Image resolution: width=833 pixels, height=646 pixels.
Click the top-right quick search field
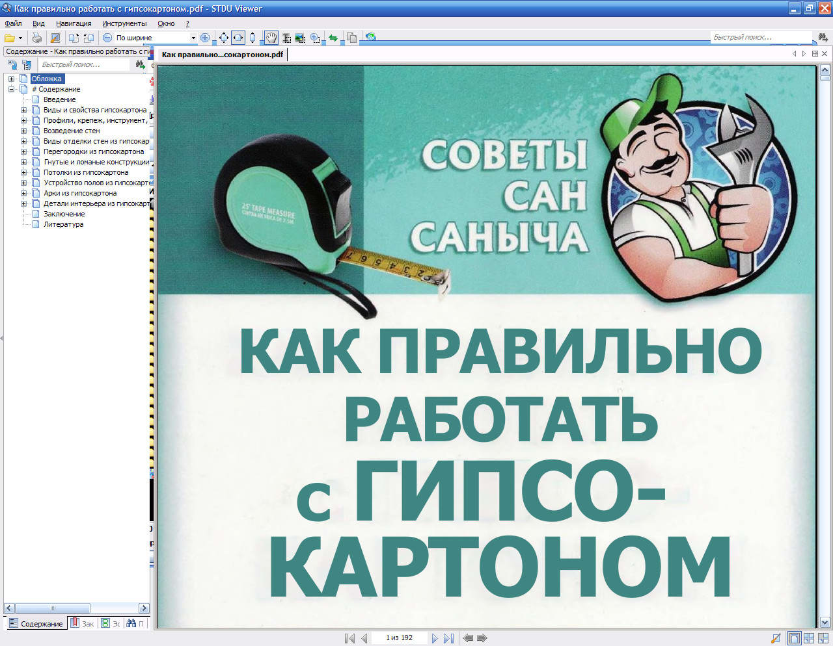tap(760, 37)
